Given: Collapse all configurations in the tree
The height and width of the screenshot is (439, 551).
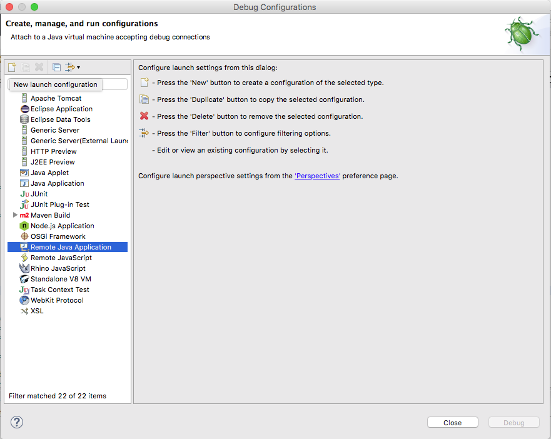Looking at the screenshot, I should coord(56,67).
